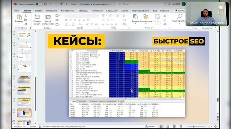231x129 pixels.
Task: Click the accessibility recommendations status
Action: 62,126
